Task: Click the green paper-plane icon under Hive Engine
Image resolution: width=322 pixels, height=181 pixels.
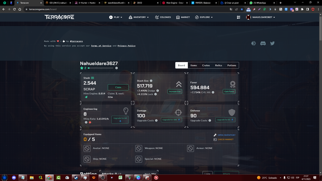Action: tap(86, 97)
